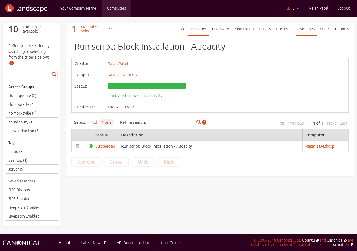
Task: Click '1 activity finished successfully' text
Action: click(135, 96)
